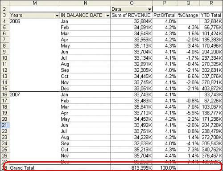Image resolution: width=223 pixels, height=171 pixels.
Task: Click the %Change header cell
Action: point(188,15)
